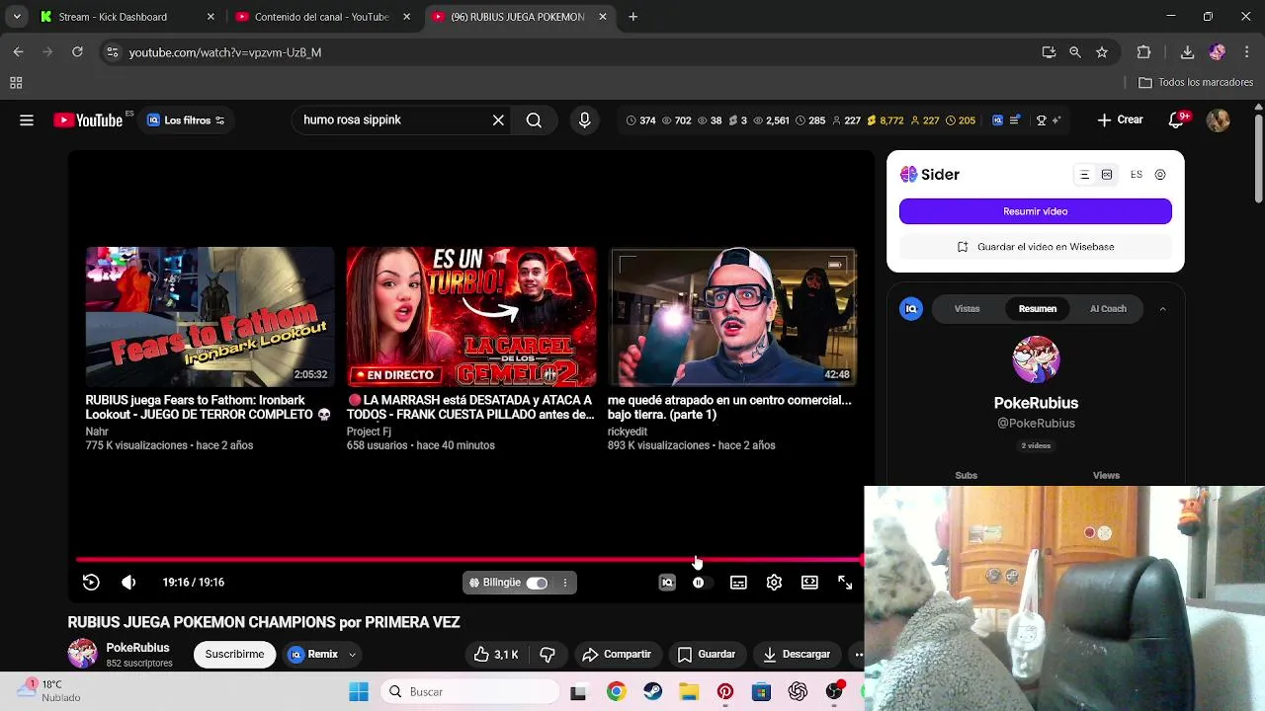Dislike the video
1265x711 pixels.
(x=548, y=654)
